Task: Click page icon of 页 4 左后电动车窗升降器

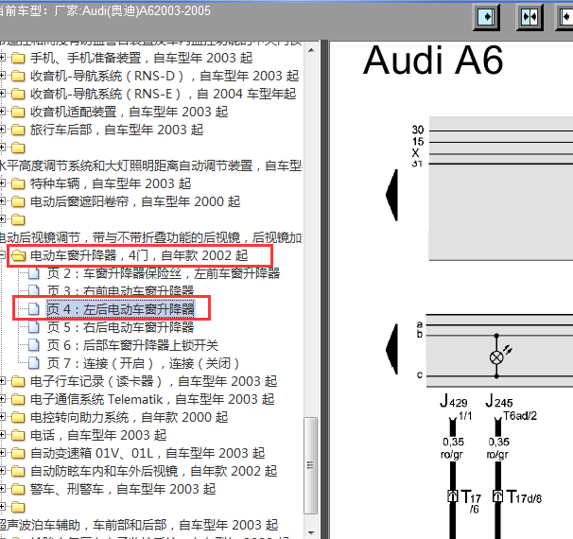Action: (34, 309)
